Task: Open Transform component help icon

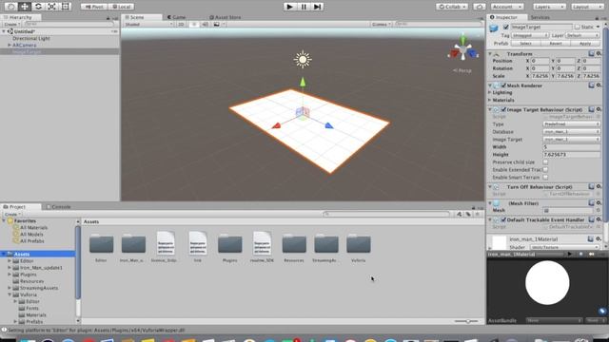Action: point(591,53)
